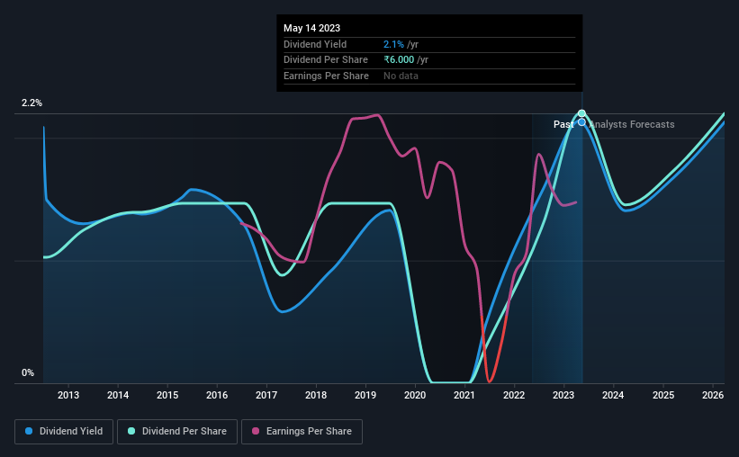
Task: Toggle the Dividend Per Share legend button
Action: 177,432
